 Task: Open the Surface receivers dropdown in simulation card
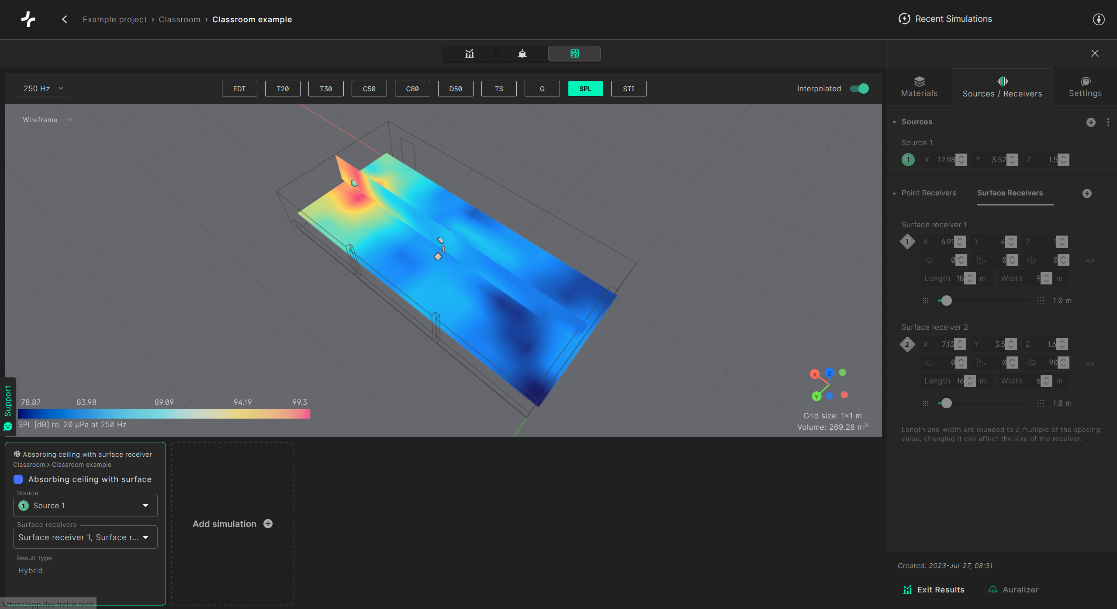(85, 537)
